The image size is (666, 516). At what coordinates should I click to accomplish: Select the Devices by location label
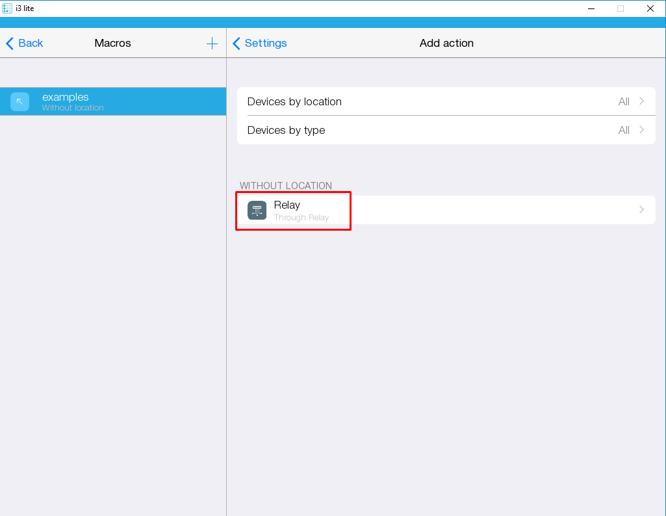click(x=294, y=101)
